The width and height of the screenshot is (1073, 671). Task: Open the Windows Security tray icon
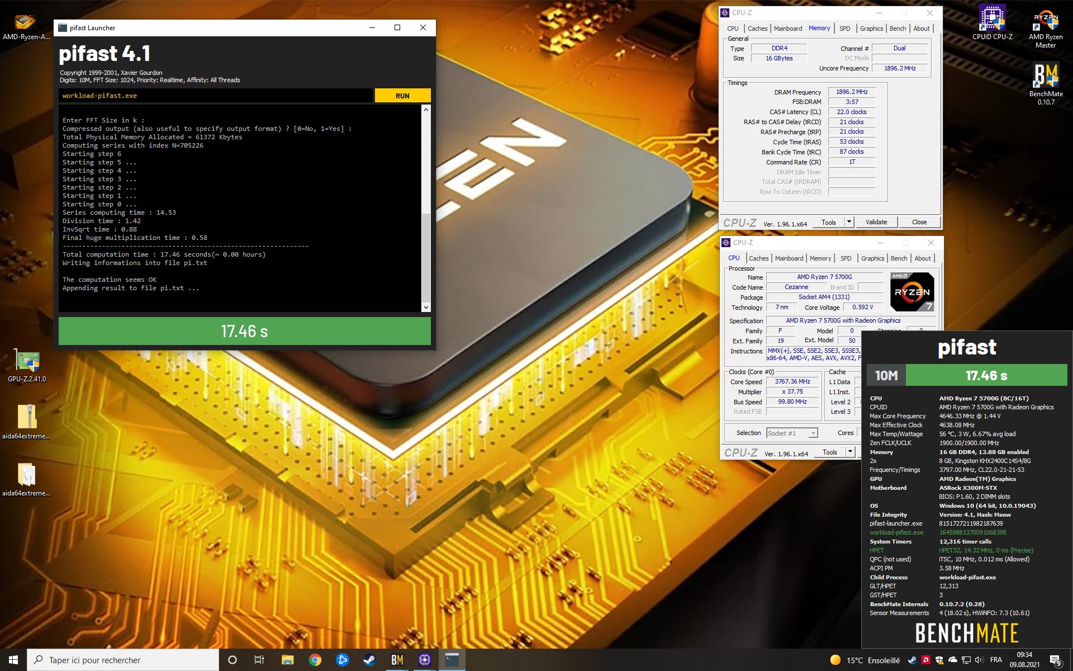pyautogui.click(x=939, y=660)
